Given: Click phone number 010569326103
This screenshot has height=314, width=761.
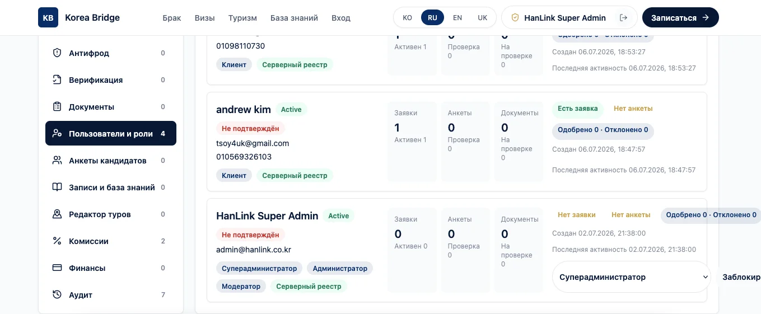Looking at the screenshot, I should click(244, 157).
